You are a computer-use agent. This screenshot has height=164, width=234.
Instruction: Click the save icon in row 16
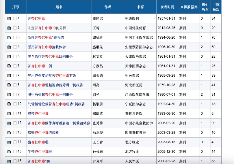[x=9, y=161]
